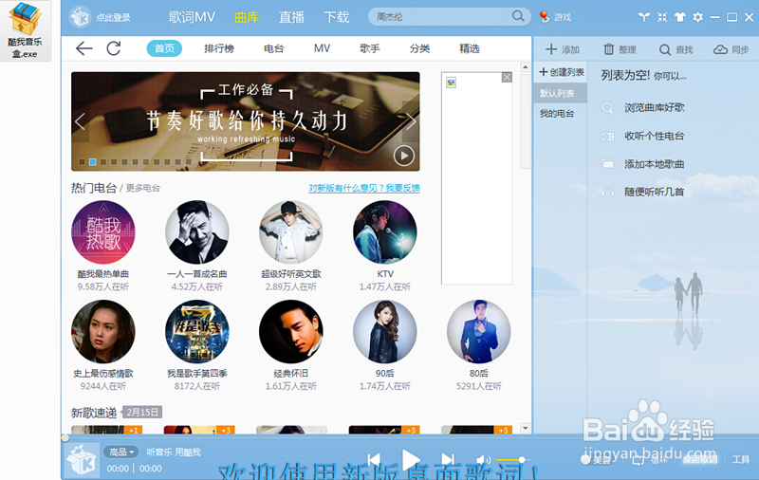Open 更多电台 link

(143, 188)
